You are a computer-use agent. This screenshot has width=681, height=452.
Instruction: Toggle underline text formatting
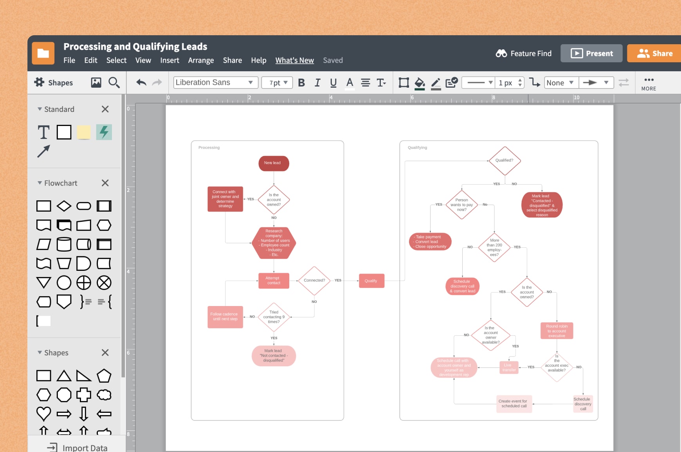coord(333,83)
